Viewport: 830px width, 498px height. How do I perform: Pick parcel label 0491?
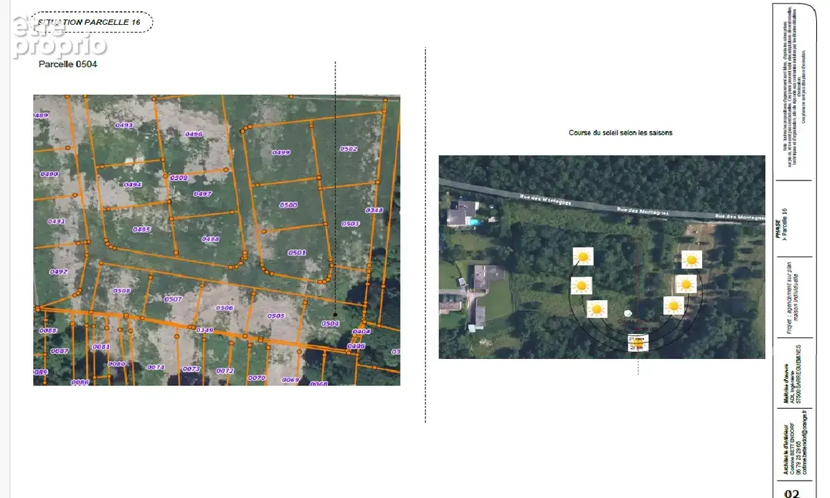pyautogui.click(x=56, y=221)
